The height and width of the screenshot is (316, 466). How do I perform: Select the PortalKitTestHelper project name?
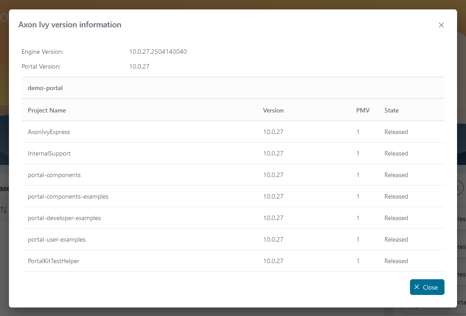pos(53,261)
